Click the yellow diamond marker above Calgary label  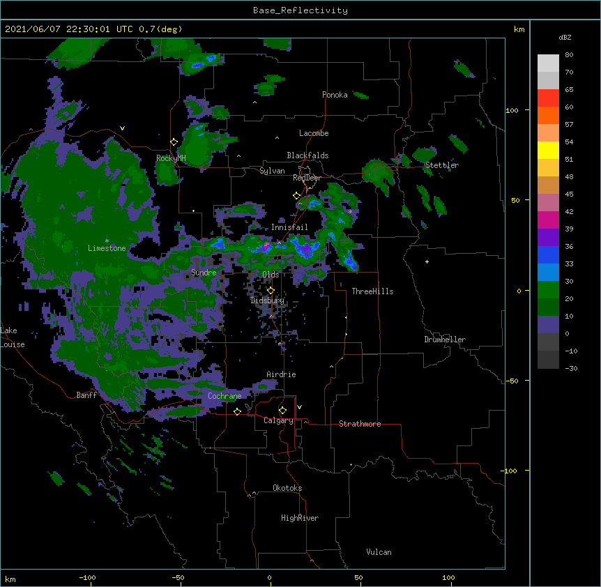(282, 411)
